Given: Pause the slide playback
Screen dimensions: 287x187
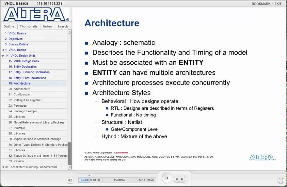Looking at the screenshot, I should point(166,178).
